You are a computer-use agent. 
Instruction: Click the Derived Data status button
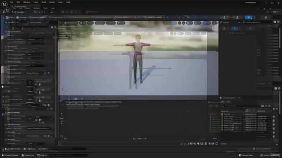(x=246, y=155)
